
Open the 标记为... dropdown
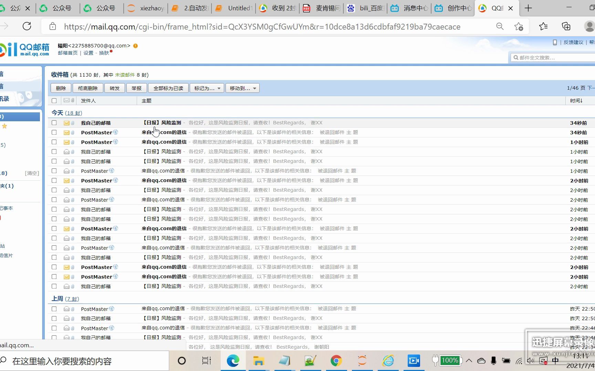(x=207, y=88)
